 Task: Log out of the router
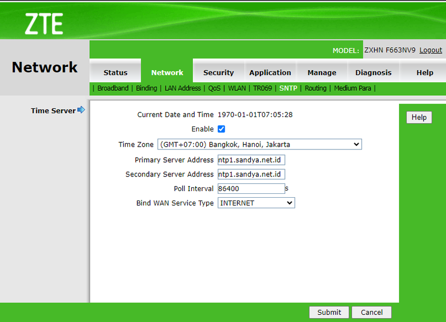point(430,50)
